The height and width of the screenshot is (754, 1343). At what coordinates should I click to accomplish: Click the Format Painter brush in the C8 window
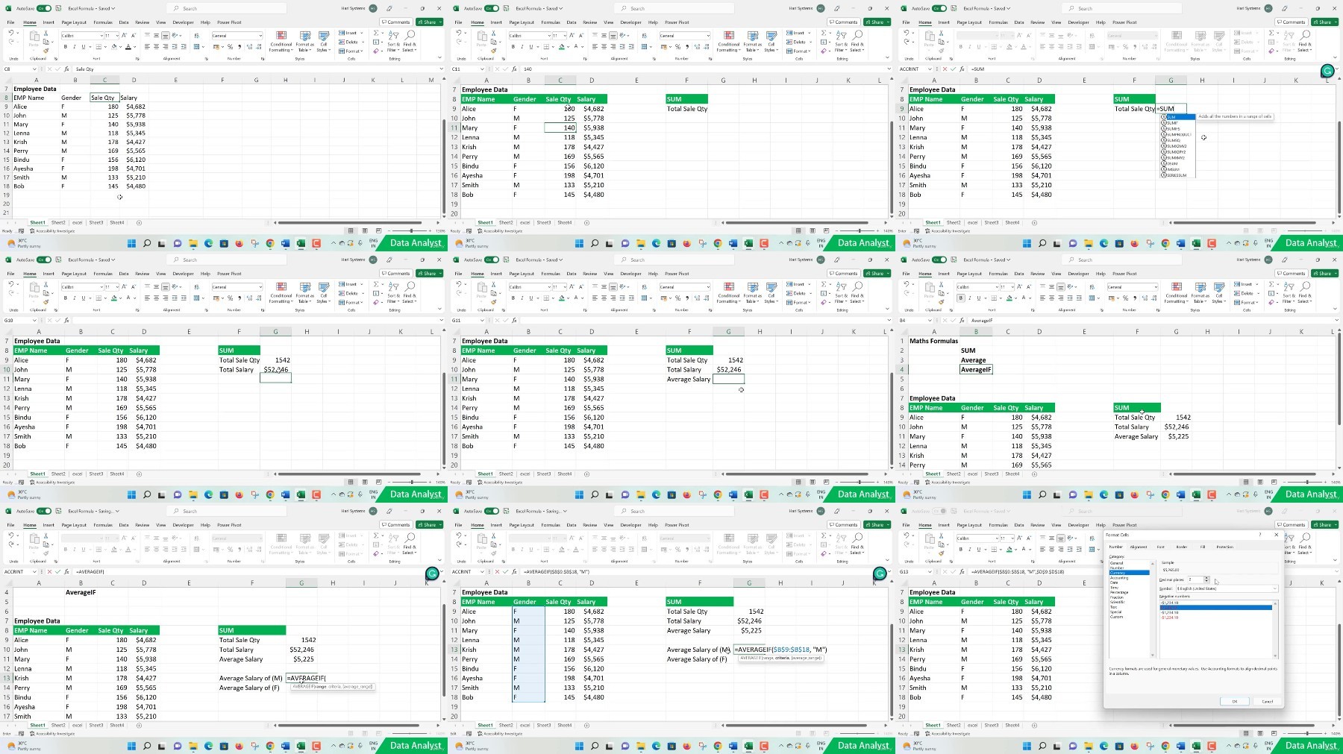click(46, 51)
